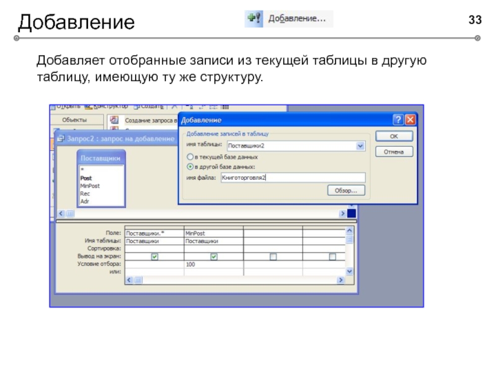
Task: Click right scroll arrow of table pane
Action: [x=342, y=213]
